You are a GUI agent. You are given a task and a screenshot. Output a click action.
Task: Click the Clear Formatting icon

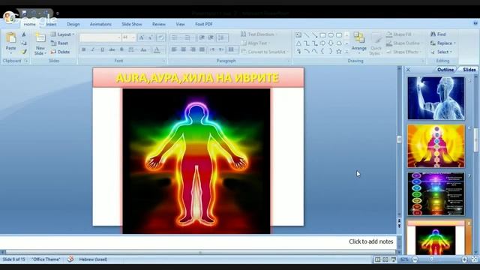tap(160, 37)
